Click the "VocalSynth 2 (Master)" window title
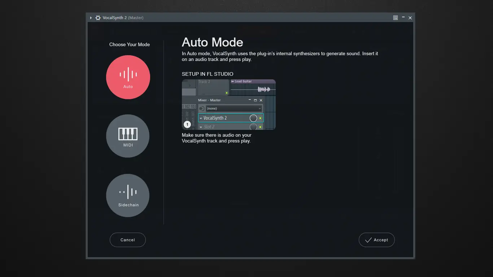493x277 pixels. pyautogui.click(x=123, y=18)
